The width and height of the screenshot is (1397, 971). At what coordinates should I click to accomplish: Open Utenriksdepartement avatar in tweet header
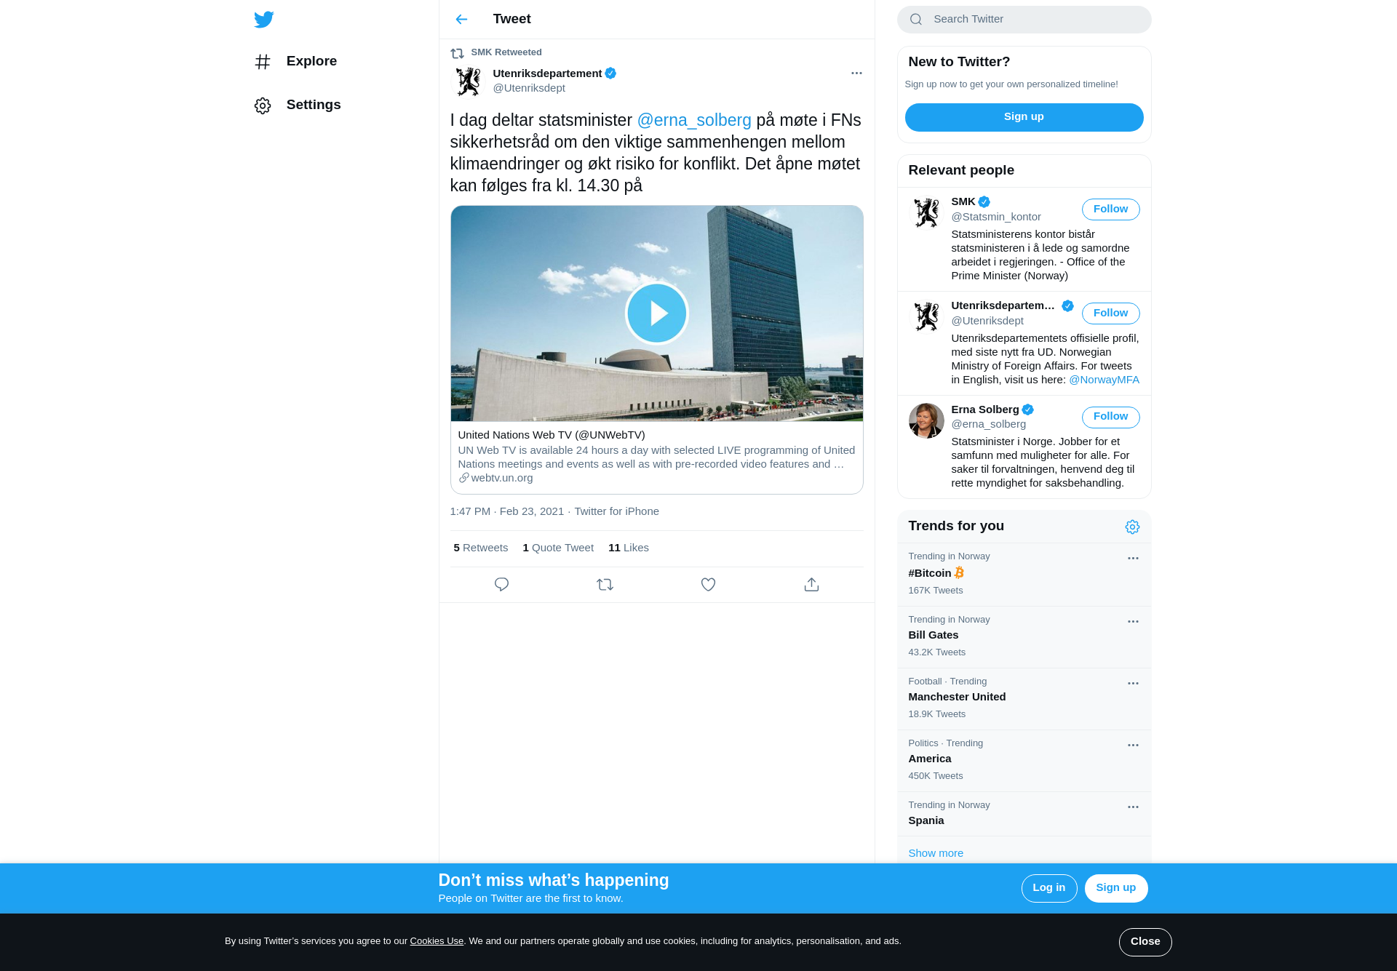pyautogui.click(x=468, y=81)
